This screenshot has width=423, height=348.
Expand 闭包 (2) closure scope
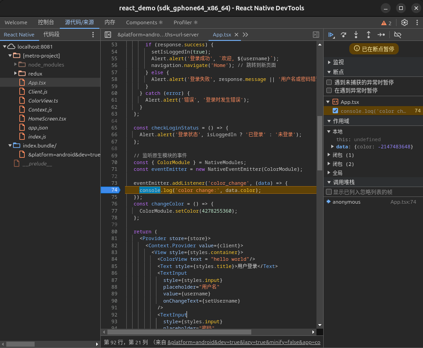[x=329, y=164]
